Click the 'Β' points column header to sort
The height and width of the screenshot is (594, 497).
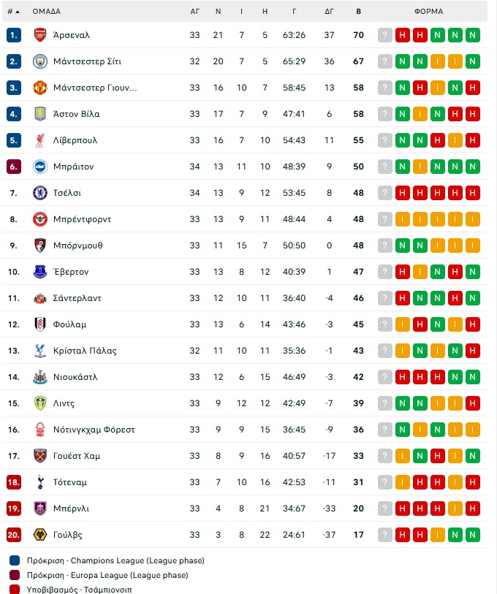pos(357,11)
